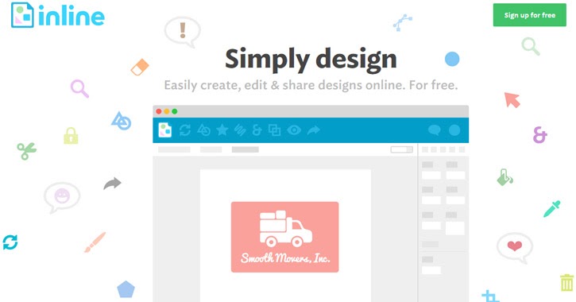Click the red close dot on mock window

click(x=159, y=111)
